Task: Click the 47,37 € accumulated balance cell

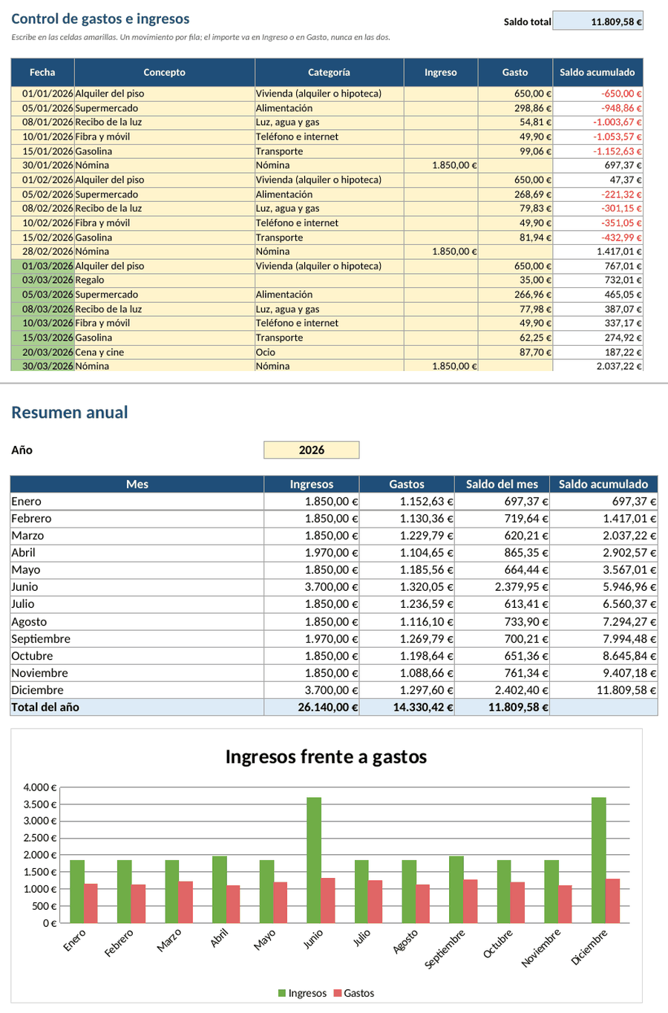Action: (x=598, y=180)
